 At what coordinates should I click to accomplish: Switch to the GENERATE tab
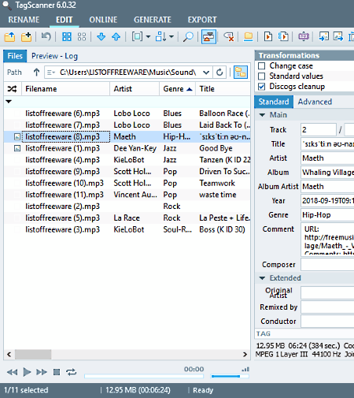[153, 20]
